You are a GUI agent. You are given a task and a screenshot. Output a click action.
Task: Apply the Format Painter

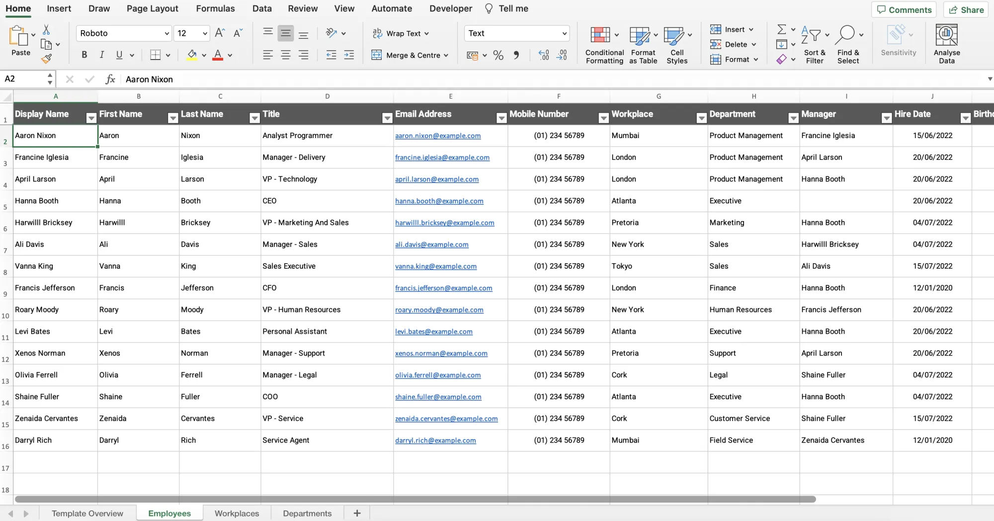click(47, 58)
